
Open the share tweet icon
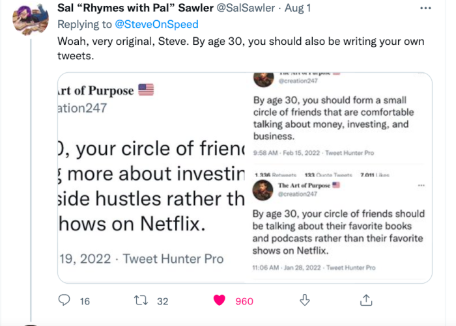[x=366, y=301]
